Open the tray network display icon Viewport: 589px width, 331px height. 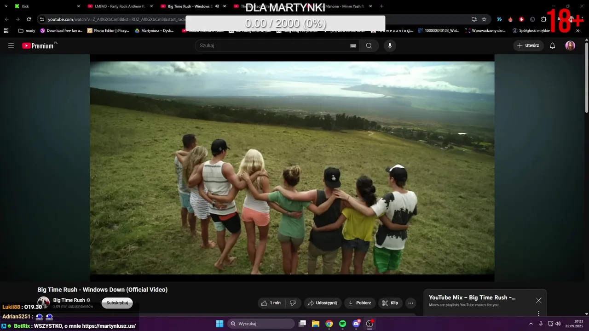pyautogui.click(x=550, y=324)
